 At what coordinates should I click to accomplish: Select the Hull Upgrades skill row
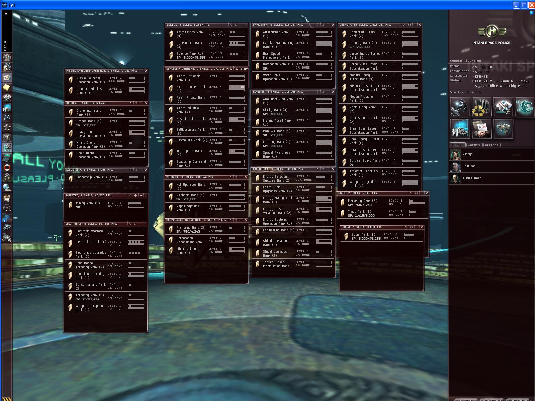206,186
